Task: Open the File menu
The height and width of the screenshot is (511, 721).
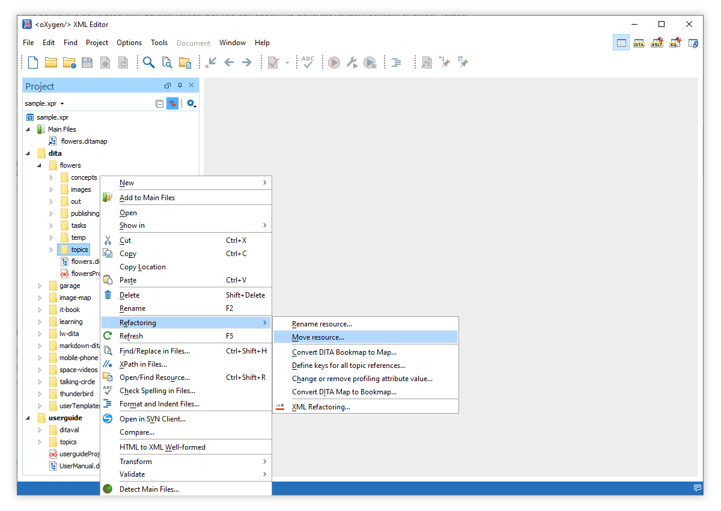Action: [28, 43]
